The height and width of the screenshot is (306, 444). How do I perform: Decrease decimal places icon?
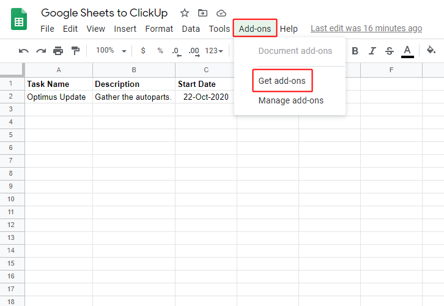pyautogui.click(x=176, y=51)
